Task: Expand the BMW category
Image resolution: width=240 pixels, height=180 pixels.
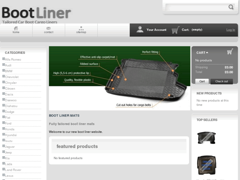Action: pyautogui.click(x=4, y=70)
